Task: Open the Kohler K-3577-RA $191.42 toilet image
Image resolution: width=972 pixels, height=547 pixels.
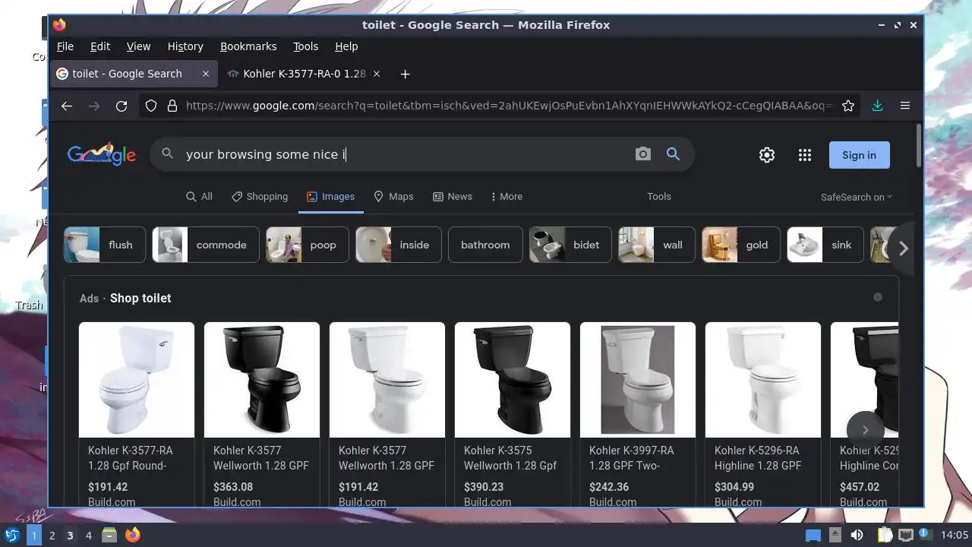Action: 137,380
